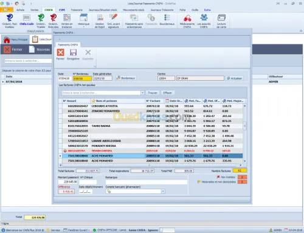
Task: Click the Date field in the dialog
Action: point(64,78)
